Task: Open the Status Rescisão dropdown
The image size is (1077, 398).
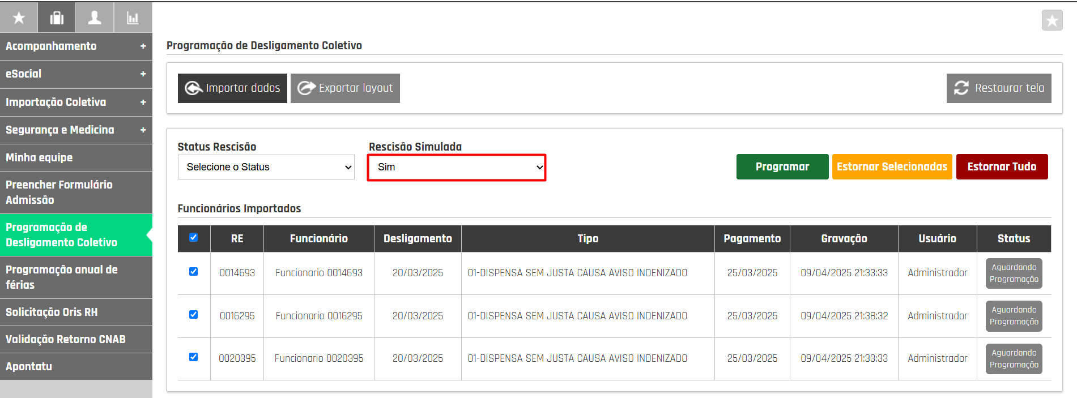Action: tap(266, 167)
